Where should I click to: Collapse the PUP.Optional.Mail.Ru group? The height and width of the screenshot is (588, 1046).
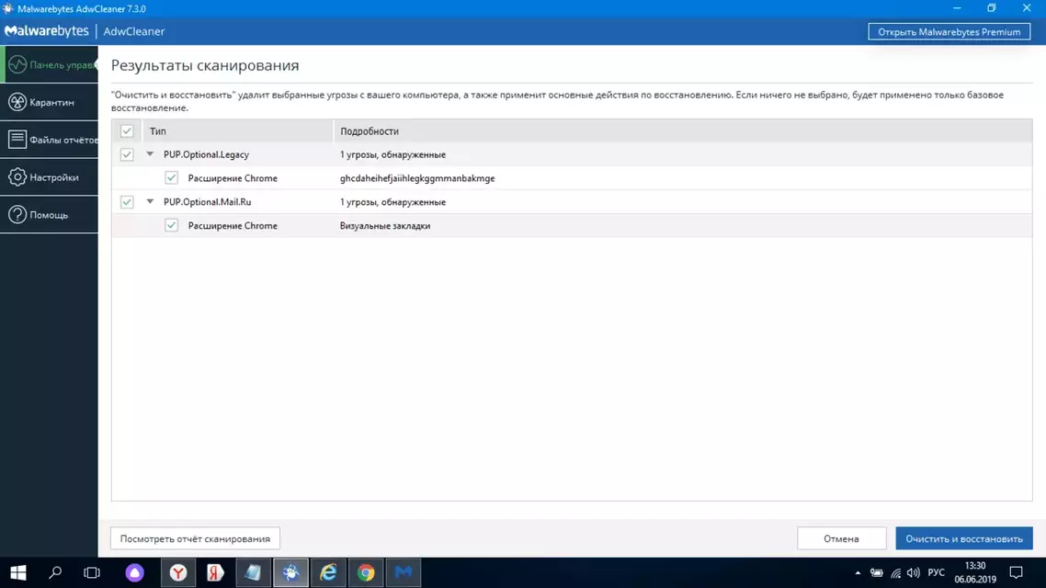click(150, 201)
